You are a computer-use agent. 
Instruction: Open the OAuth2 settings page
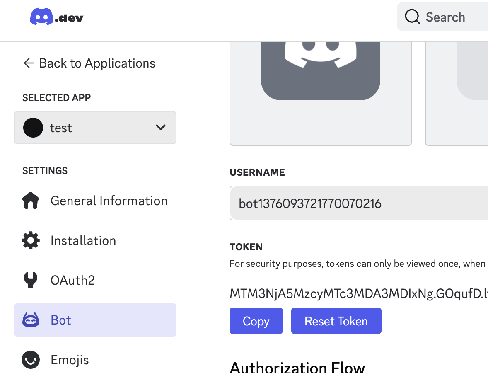(x=72, y=281)
